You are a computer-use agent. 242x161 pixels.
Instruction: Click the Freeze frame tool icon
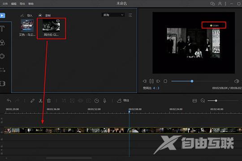click(x=88, y=101)
